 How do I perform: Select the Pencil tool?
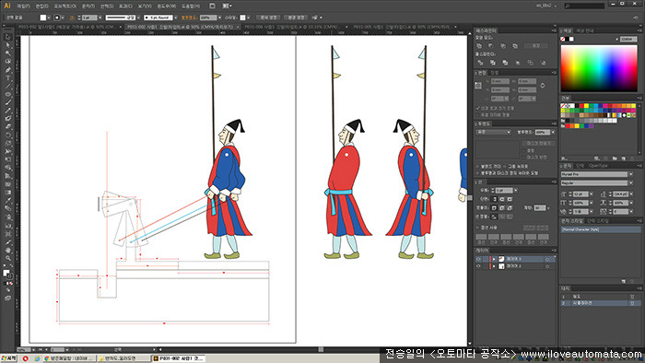[x=7, y=111]
